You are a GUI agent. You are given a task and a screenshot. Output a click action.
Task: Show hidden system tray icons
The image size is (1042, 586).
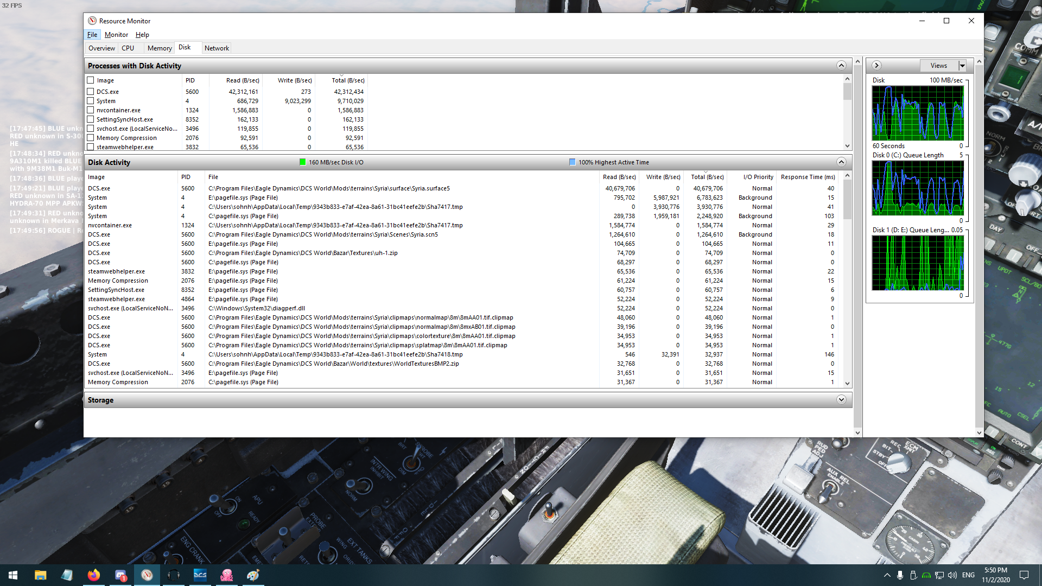pyautogui.click(x=887, y=575)
